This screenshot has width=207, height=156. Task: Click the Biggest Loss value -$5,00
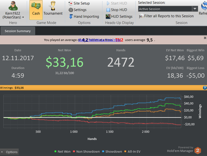pyautogui.click(x=195, y=75)
